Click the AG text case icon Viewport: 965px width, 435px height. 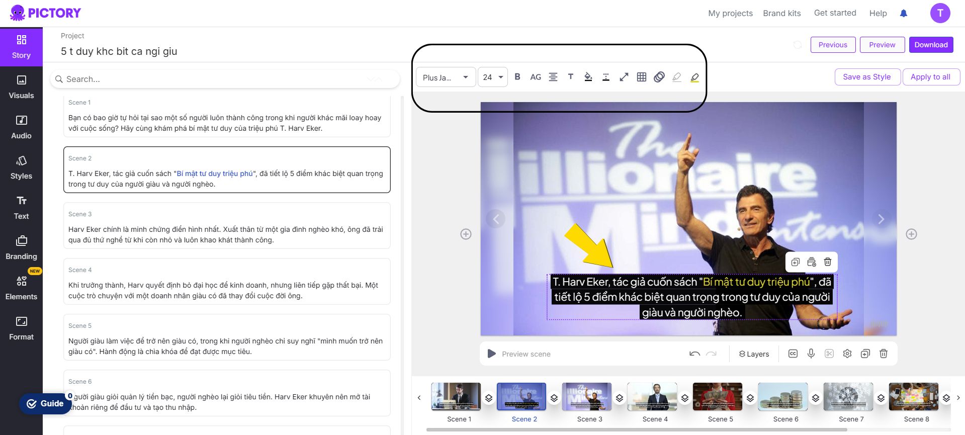[x=536, y=77]
